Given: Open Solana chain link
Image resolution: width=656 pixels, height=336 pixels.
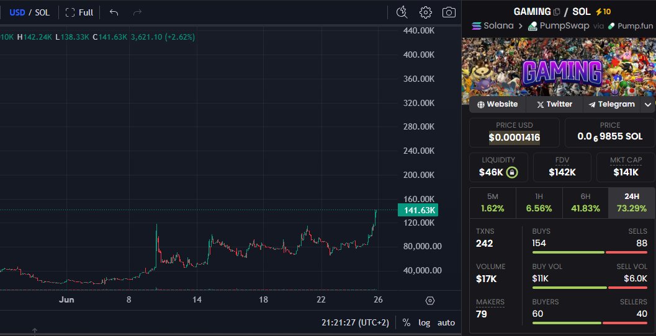Looking at the screenshot, I should tap(492, 26).
